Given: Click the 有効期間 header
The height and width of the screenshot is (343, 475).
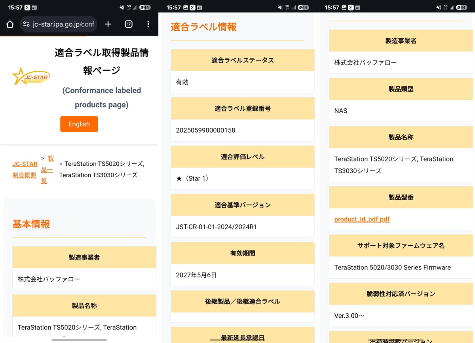Looking at the screenshot, I should (243, 253).
